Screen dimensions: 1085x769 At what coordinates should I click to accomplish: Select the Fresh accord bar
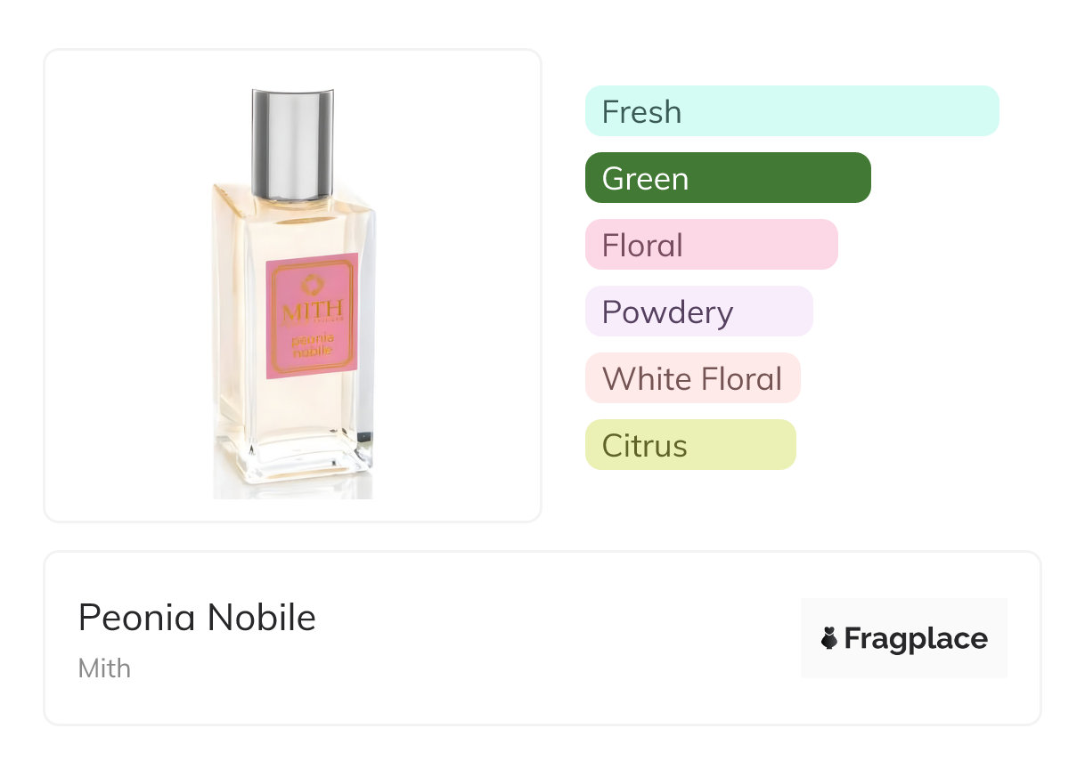point(792,111)
